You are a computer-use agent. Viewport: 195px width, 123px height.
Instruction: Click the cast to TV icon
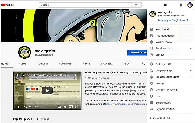tap(71, 107)
